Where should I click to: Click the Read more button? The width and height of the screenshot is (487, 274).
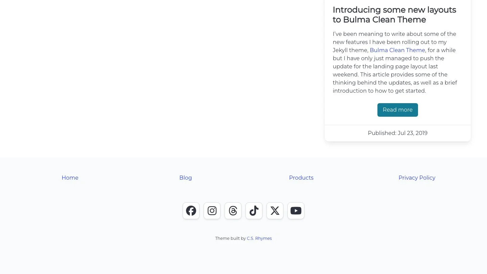tap(398, 110)
